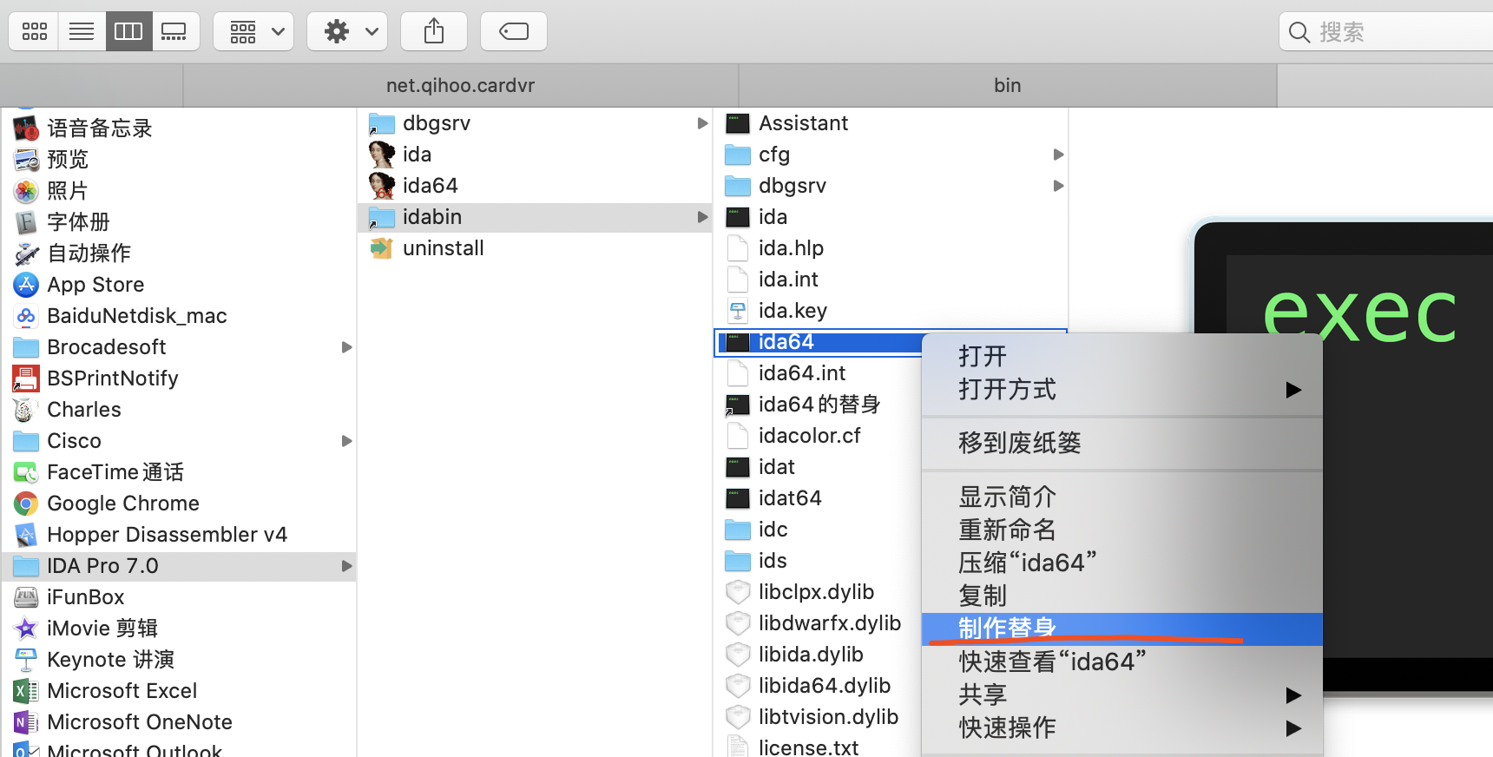Click the iMovie 剪辑 icon
The width and height of the screenshot is (1493, 757).
click(x=26, y=629)
